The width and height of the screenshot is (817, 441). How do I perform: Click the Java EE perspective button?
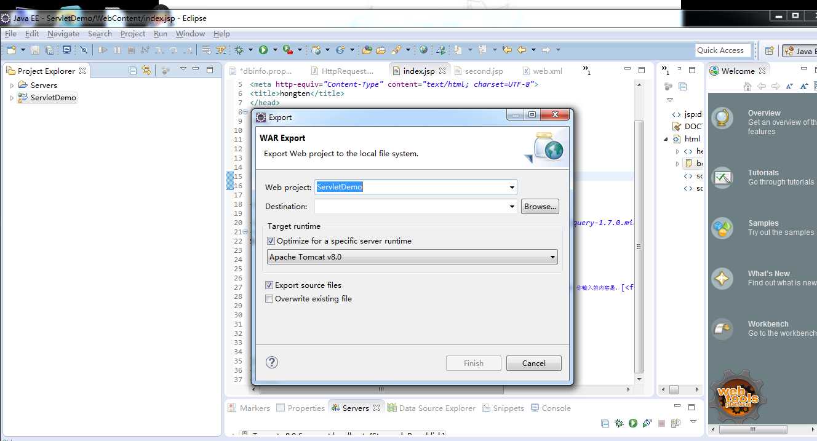click(799, 51)
